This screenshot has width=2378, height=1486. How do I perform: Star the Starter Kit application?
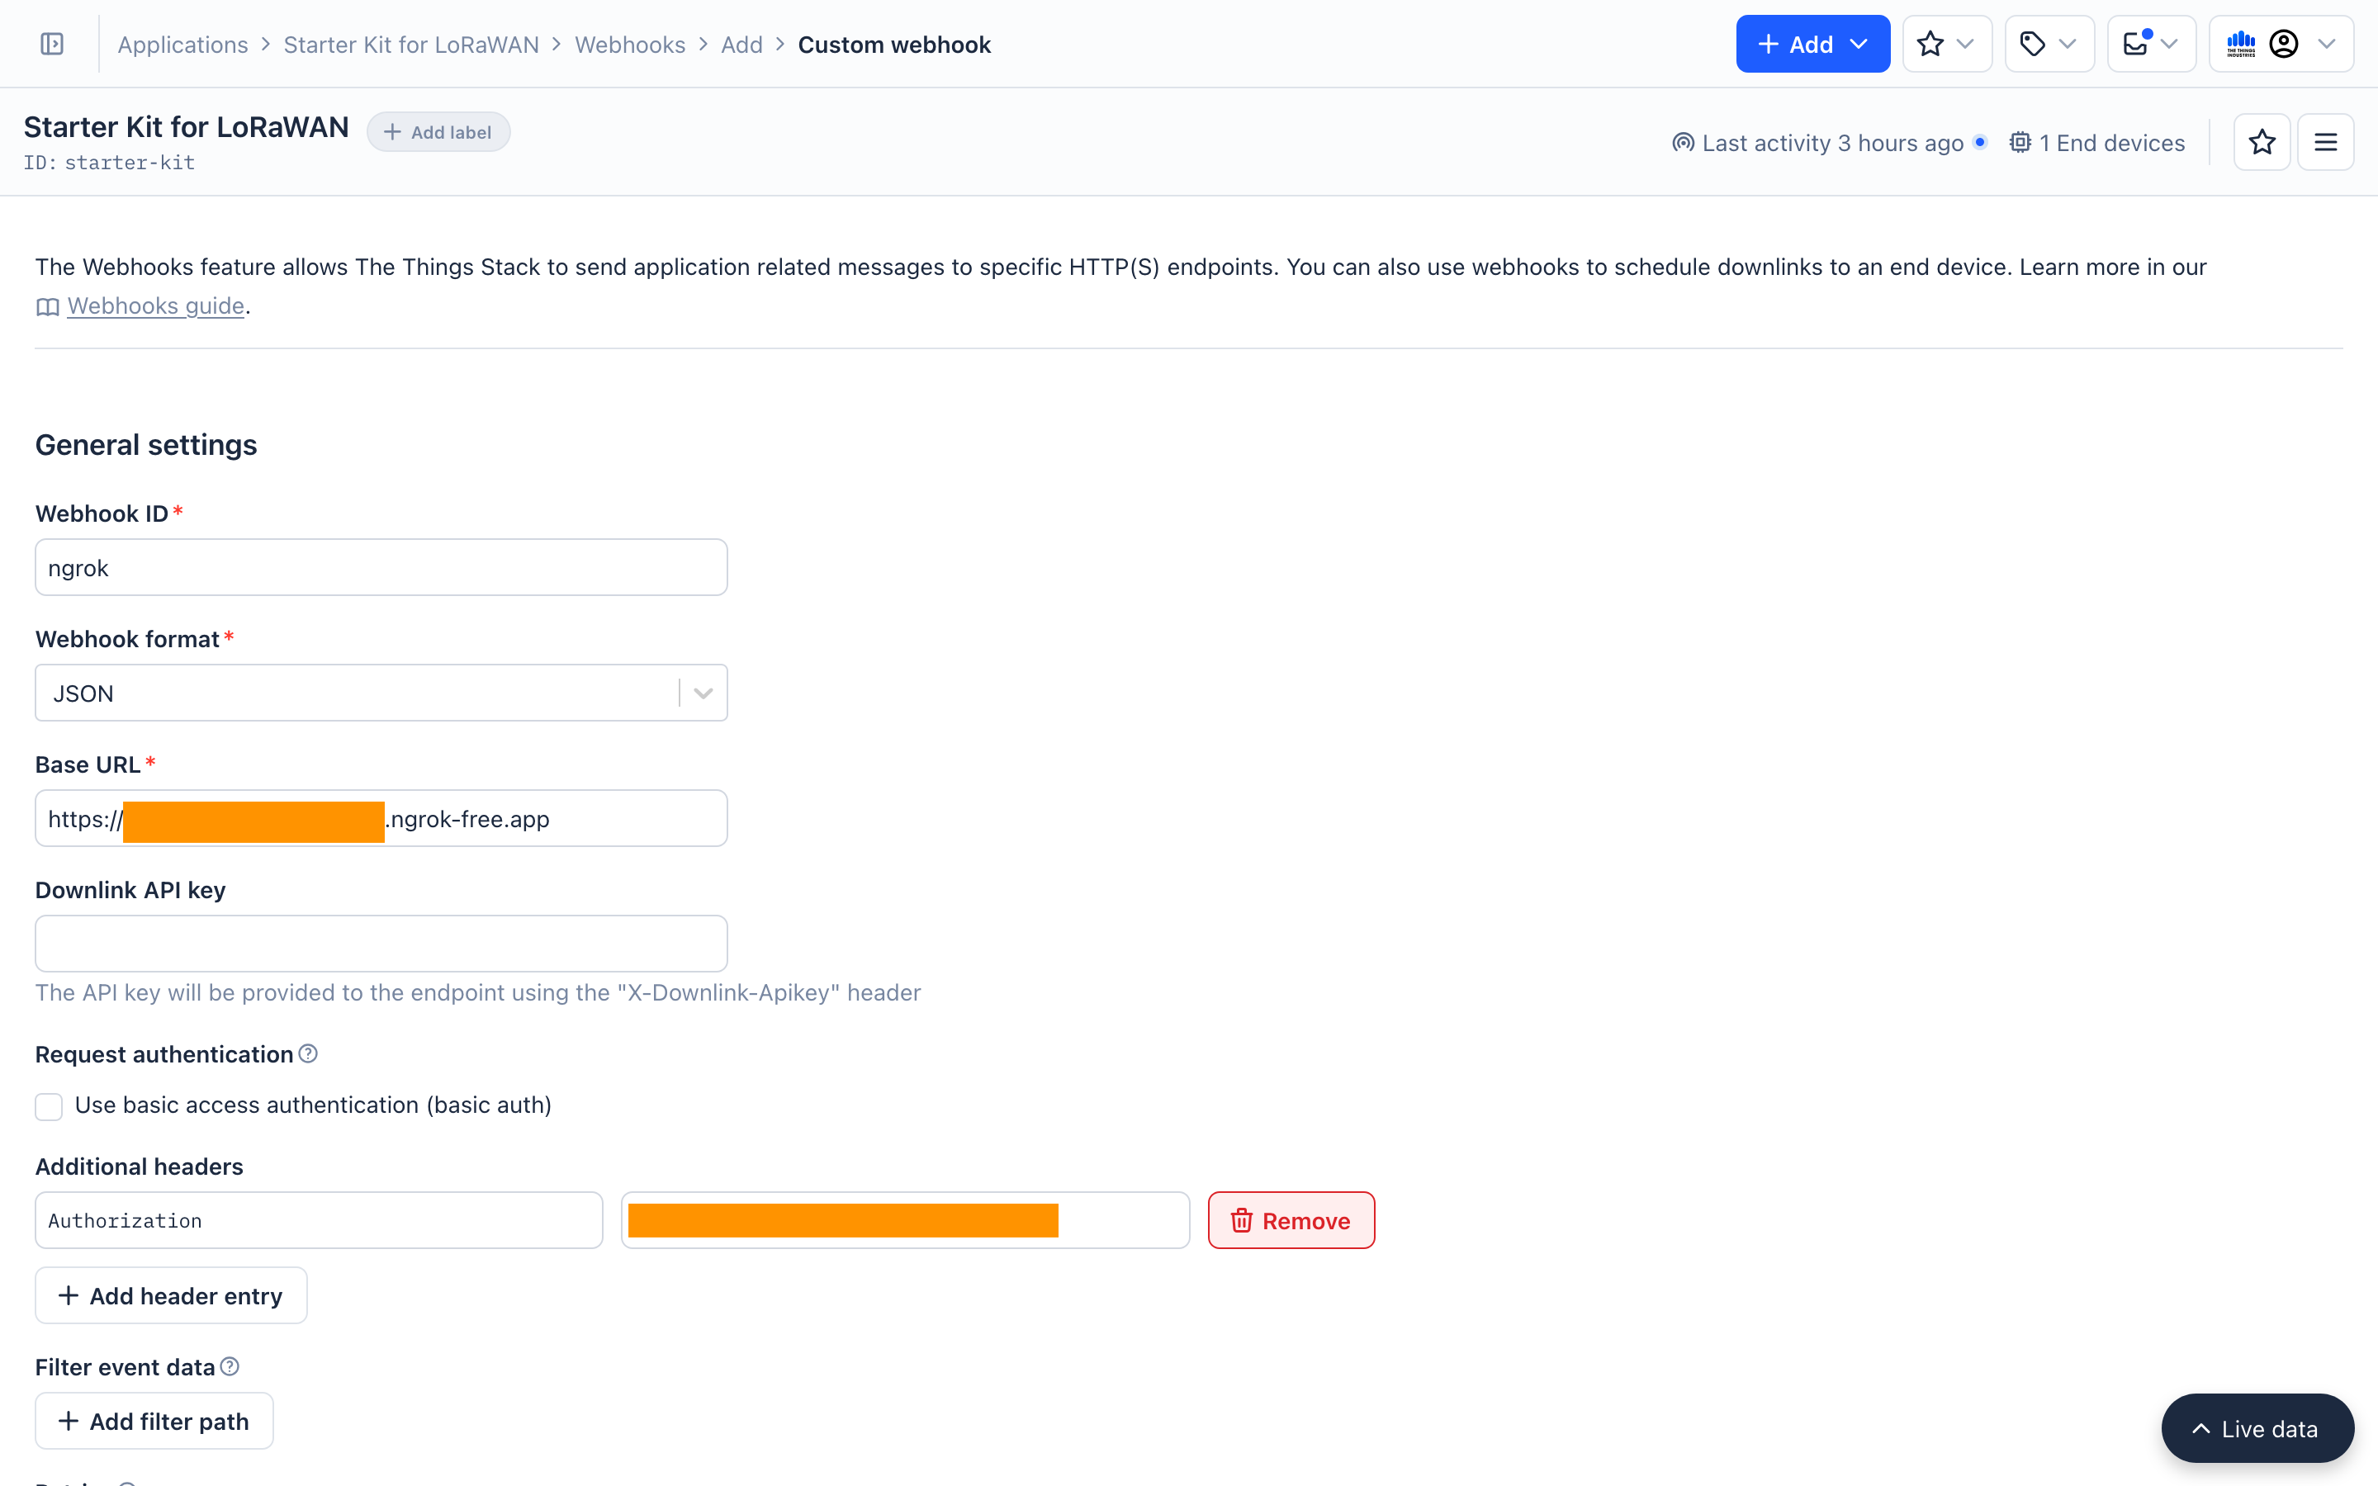[2262, 141]
